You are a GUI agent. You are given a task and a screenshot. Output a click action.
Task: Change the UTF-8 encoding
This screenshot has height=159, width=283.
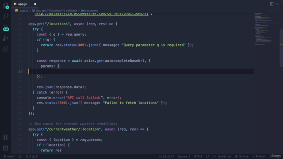tap(198, 156)
